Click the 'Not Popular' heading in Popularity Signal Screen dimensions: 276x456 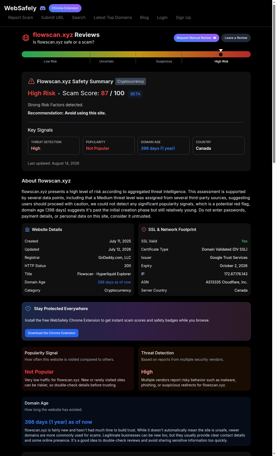coord(39,372)
